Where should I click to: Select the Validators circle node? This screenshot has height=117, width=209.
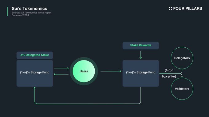182,89
